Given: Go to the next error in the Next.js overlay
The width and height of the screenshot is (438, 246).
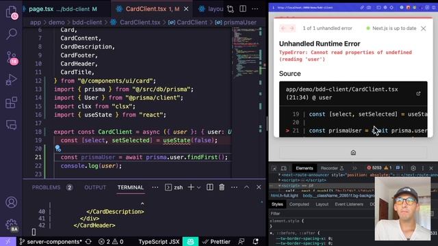Looking at the screenshot, I should pos(292,28).
